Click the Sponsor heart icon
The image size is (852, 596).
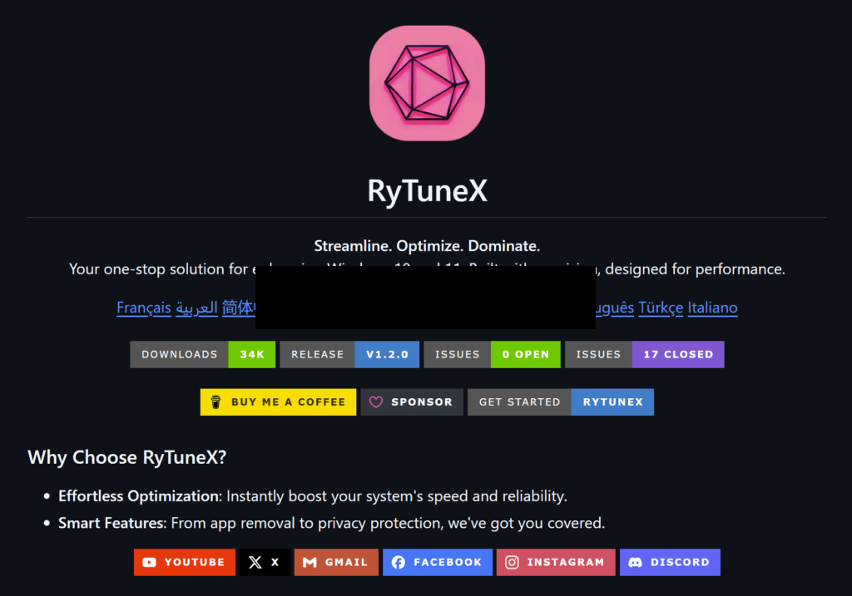pos(376,402)
